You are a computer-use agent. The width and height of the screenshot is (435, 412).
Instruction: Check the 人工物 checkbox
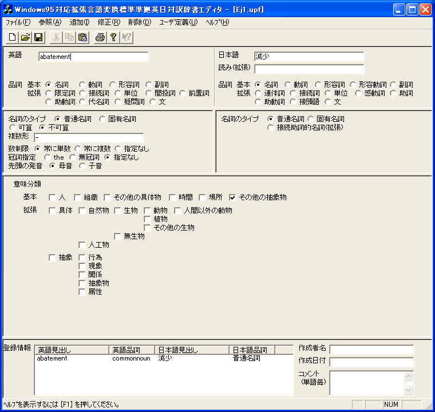pos(82,245)
